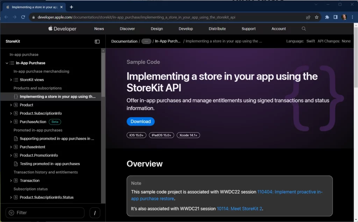Viewport: 358px width, 222px height.
Task: Click the padlock site info icon
Action: (x=33, y=17)
